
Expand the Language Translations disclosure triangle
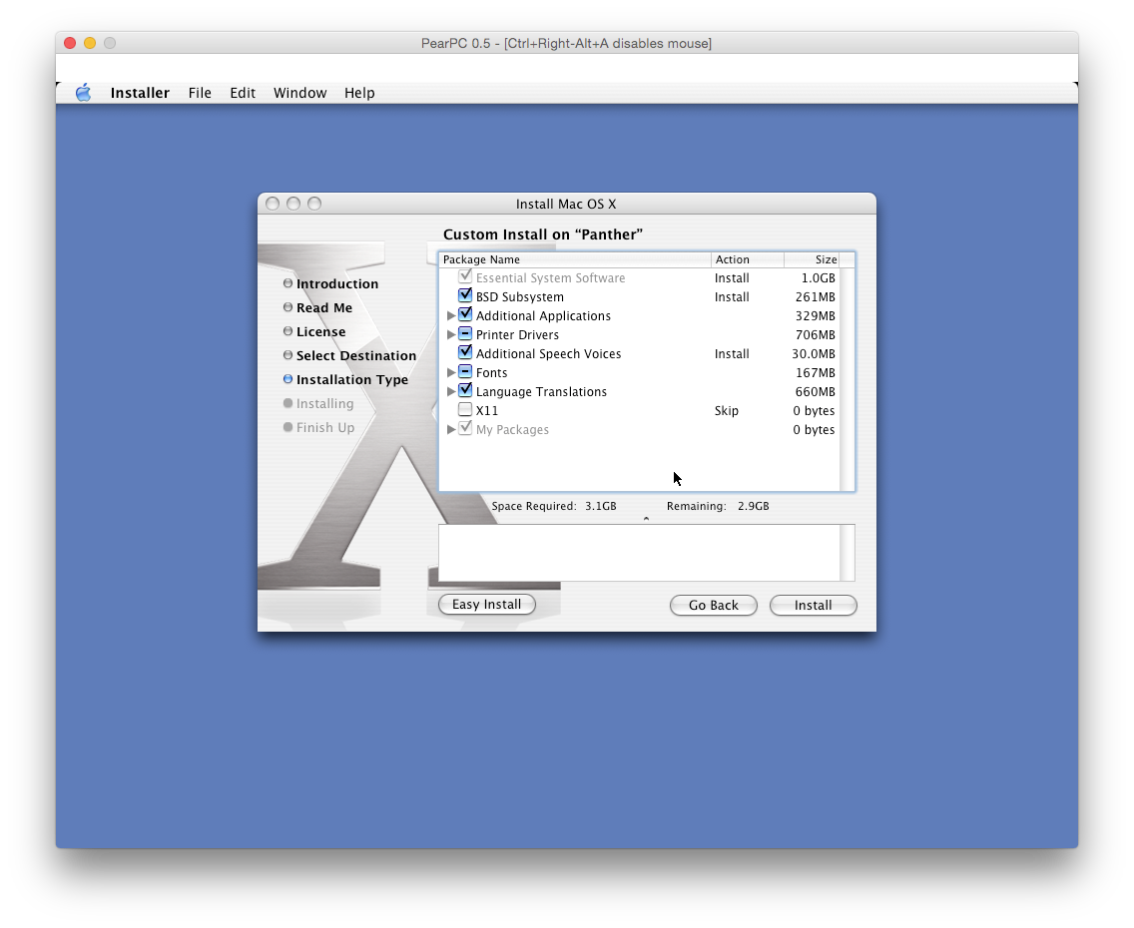click(x=450, y=391)
